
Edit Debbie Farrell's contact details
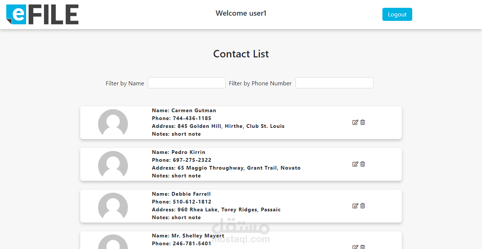point(355,205)
